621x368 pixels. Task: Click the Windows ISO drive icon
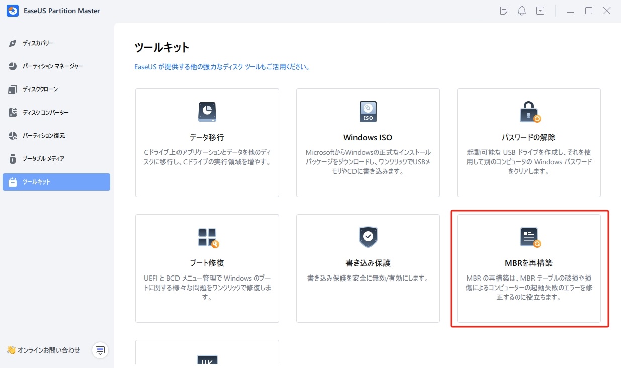(x=368, y=111)
